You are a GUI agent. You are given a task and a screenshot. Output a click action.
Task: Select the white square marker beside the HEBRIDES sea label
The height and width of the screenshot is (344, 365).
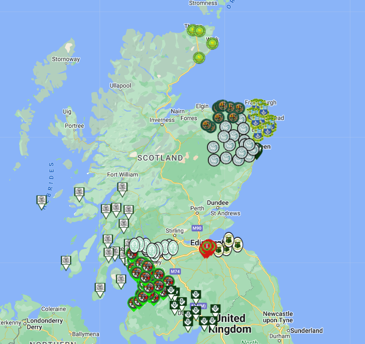41,202
